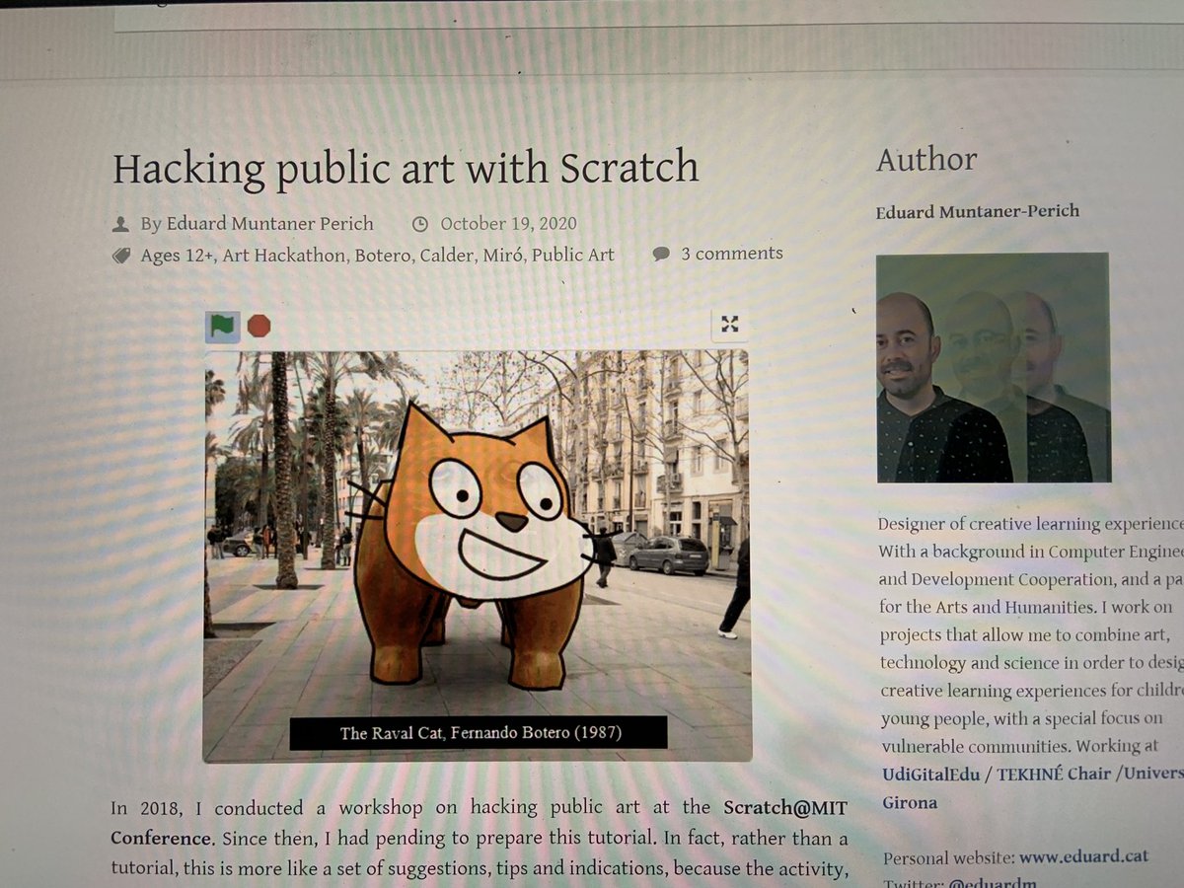Start the Scratch project with green flag

click(x=222, y=326)
